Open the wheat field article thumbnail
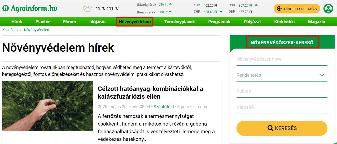Viewport: 337px width, 144px height. click(x=47, y=106)
